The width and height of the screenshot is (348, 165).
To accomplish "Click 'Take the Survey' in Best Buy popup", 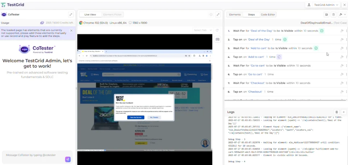I will (x=136, y=117).
